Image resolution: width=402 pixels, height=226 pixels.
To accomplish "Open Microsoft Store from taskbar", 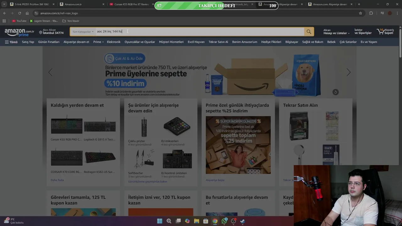I will click(206, 221).
